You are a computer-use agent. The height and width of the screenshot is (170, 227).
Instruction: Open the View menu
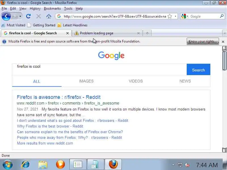[23, 8]
